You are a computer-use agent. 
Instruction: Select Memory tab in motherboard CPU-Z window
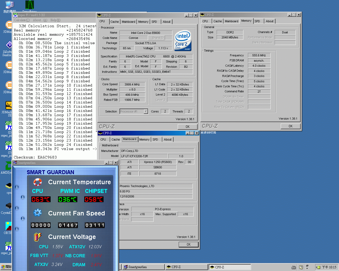144,139
